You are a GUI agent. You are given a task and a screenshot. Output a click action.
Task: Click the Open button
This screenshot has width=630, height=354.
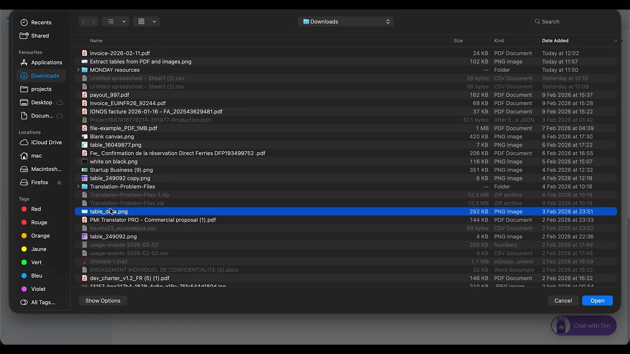coord(597,300)
